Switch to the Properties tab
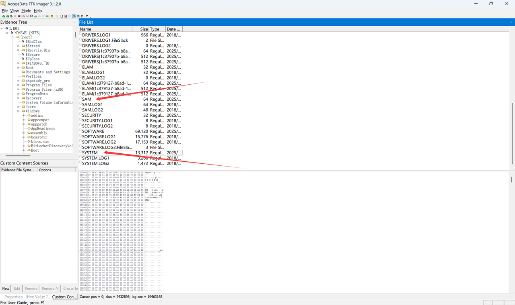Image resolution: width=515 pixels, height=305 pixels. point(13,297)
